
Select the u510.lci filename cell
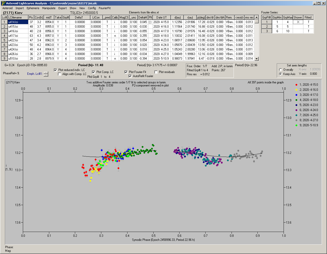point(18,59)
